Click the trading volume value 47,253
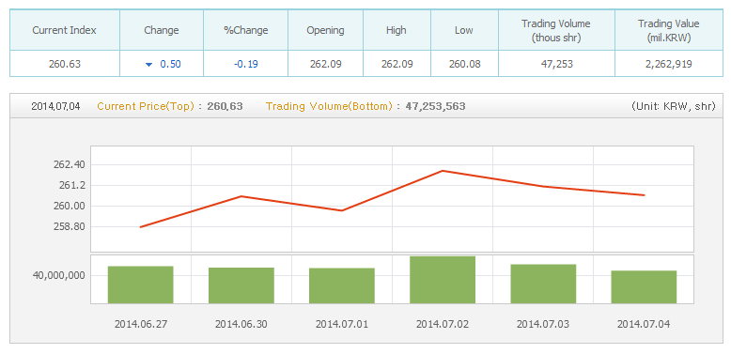731x354 pixels. (x=556, y=64)
